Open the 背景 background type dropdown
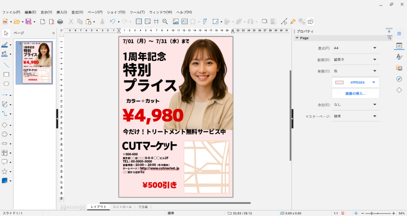The width and height of the screenshot is (407, 216). pos(355,71)
